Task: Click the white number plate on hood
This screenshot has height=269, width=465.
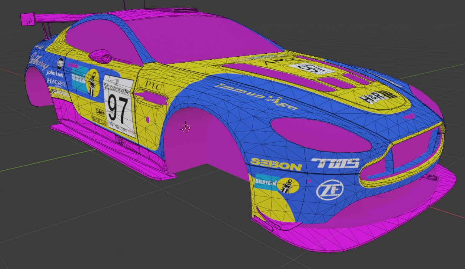Action: pyautogui.click(x=312, y=69)
